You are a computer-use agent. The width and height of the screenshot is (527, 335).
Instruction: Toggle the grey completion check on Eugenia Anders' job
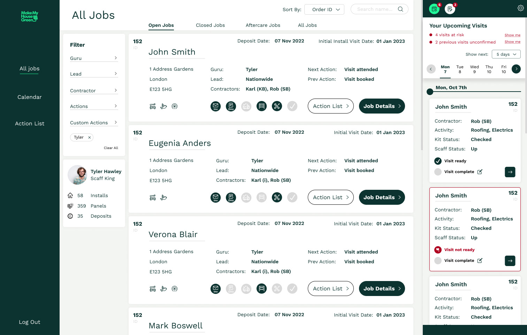[292, 197]
